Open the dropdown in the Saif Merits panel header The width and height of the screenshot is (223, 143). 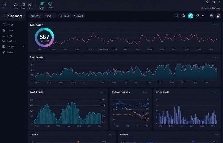pyautogui.click(x=214, y=58)
